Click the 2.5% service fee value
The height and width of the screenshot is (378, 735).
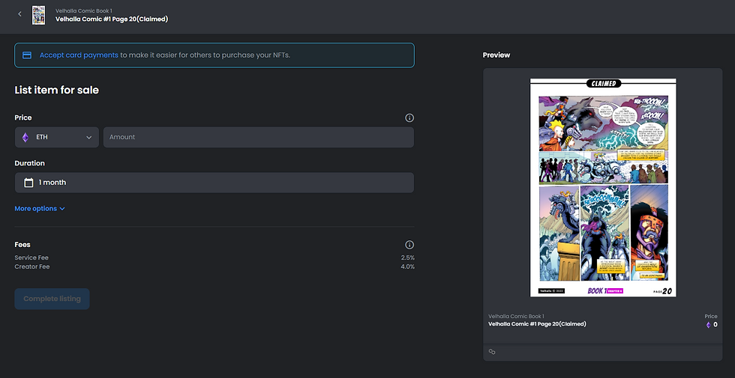tap(408, 257)
